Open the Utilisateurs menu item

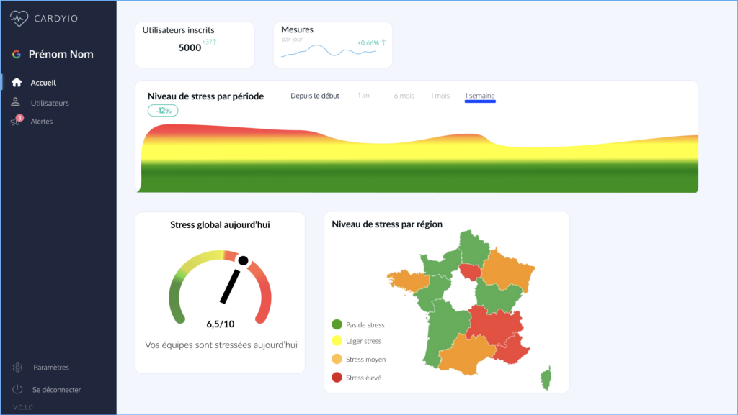click(50, 103)
